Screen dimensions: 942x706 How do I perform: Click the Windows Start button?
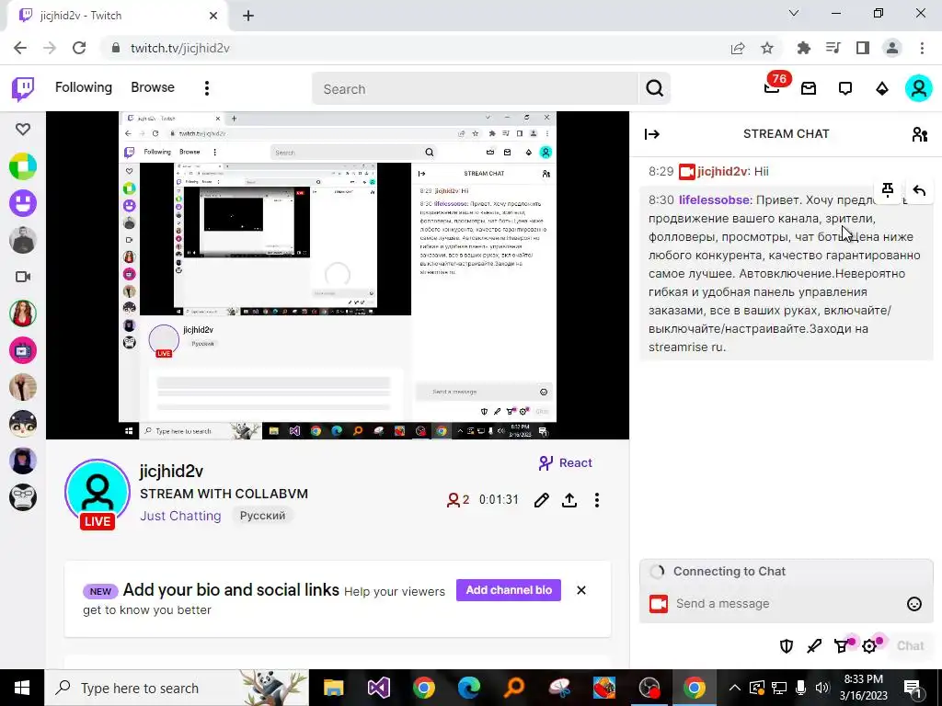pos(22,688)
